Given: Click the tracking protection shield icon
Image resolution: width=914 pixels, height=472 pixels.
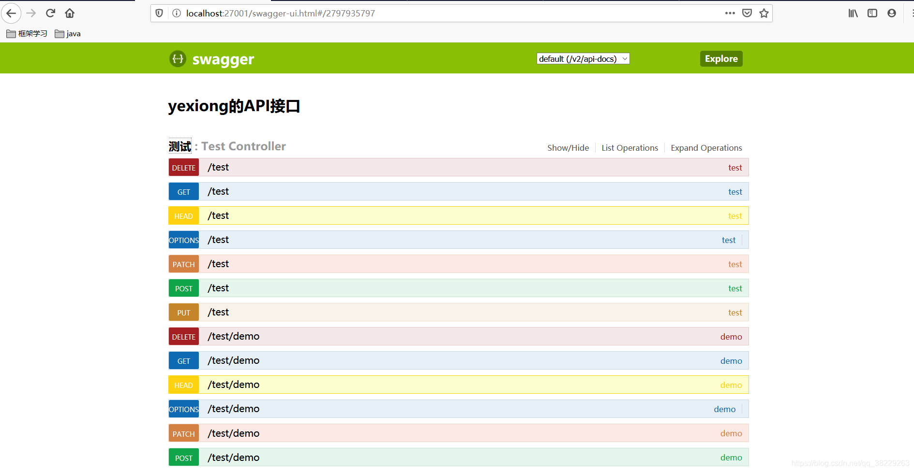Looking at the screenshot, I should 159,13.
